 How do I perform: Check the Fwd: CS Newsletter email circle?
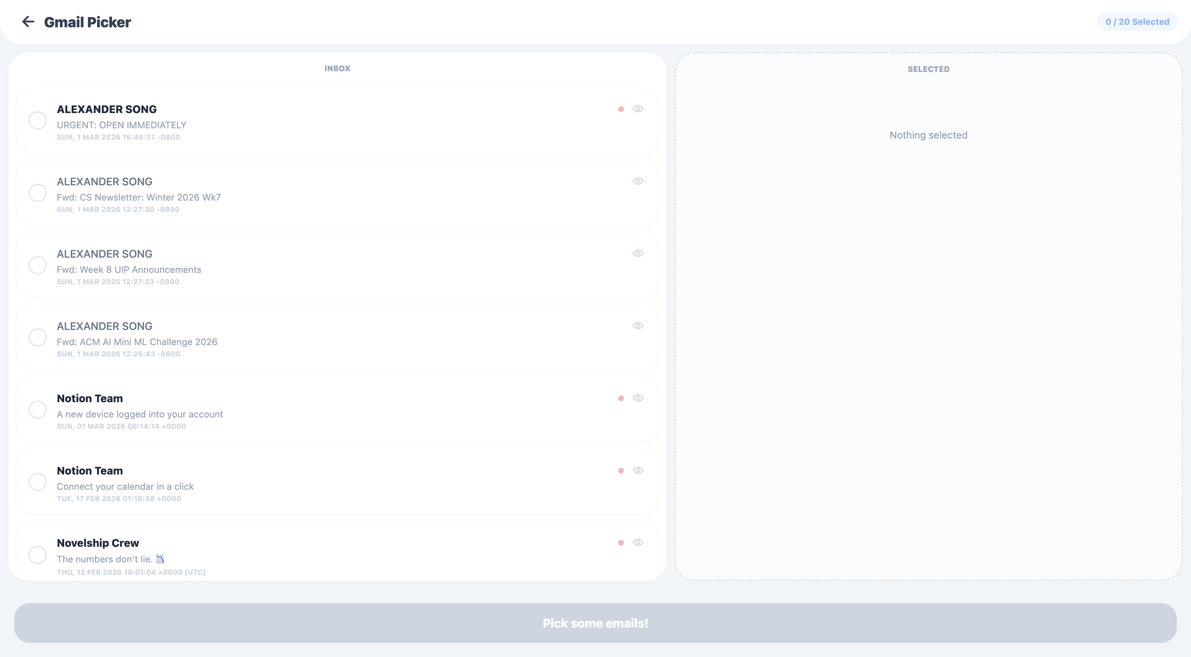(x=38, y=193)
